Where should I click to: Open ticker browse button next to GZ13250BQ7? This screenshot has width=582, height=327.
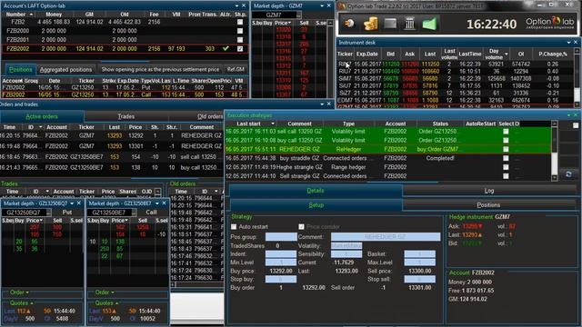pos(48,213)
